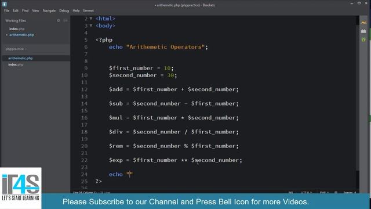Open index.php in project file tree

click(x=16, y=64)
